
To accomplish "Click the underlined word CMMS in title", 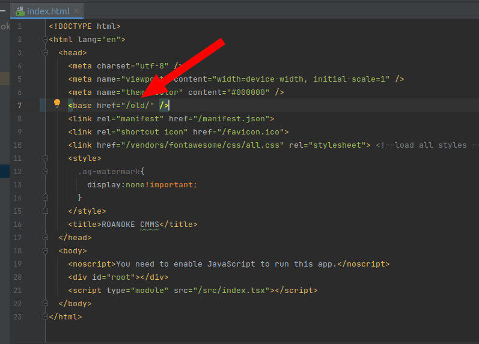I will (x=150, y=225).
